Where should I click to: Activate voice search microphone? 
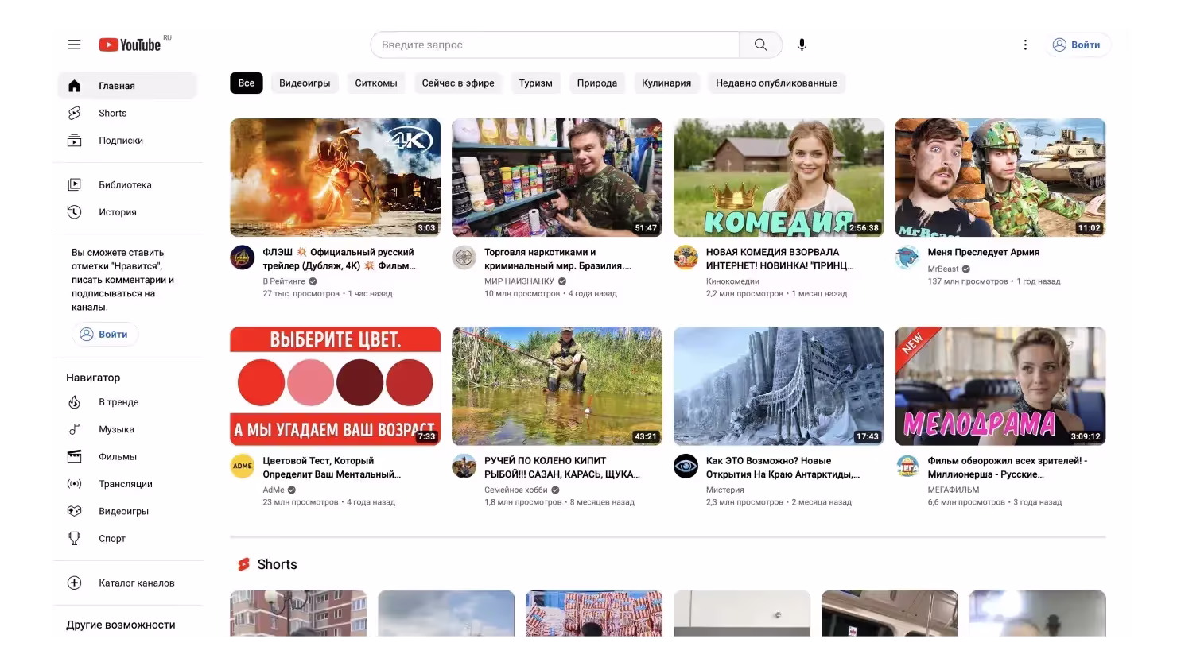802,45
